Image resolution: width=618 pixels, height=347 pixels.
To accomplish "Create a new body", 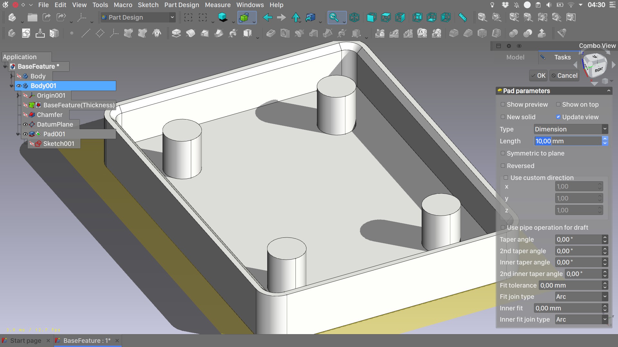I will tap(12, 33).
